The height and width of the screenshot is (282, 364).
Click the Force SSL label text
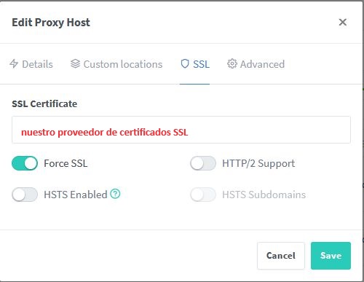point(66,163)
